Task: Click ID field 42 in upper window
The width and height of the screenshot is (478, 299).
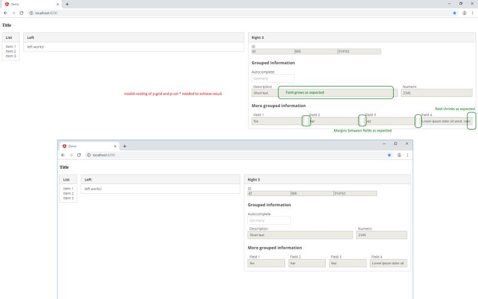Action: click(x=273, y=51)
